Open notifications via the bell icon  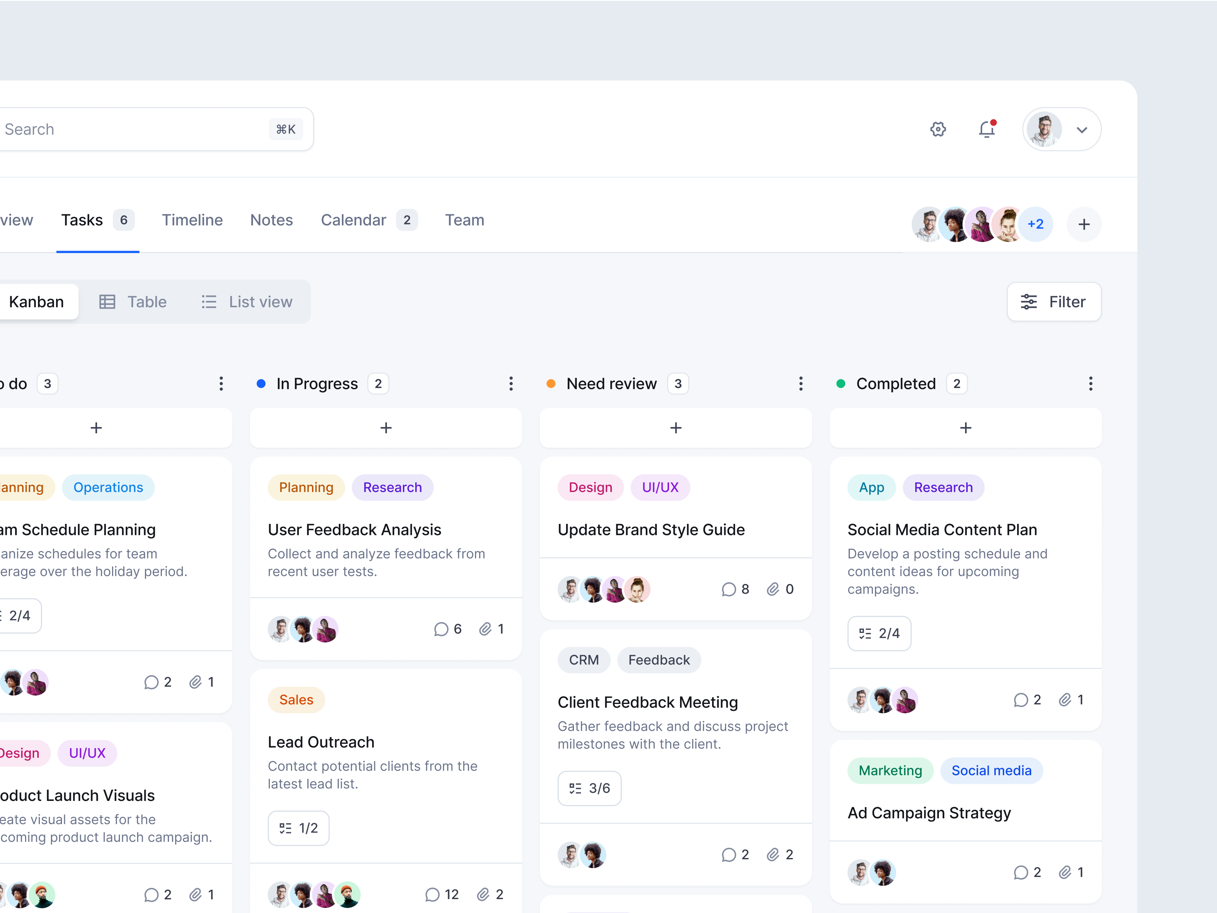[x=987, y=129]
